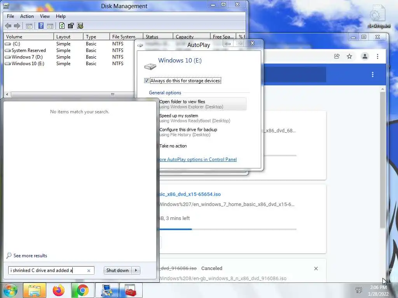Sort by the Type column header
This screenshot has width=398, height=298.
(97, 37)
